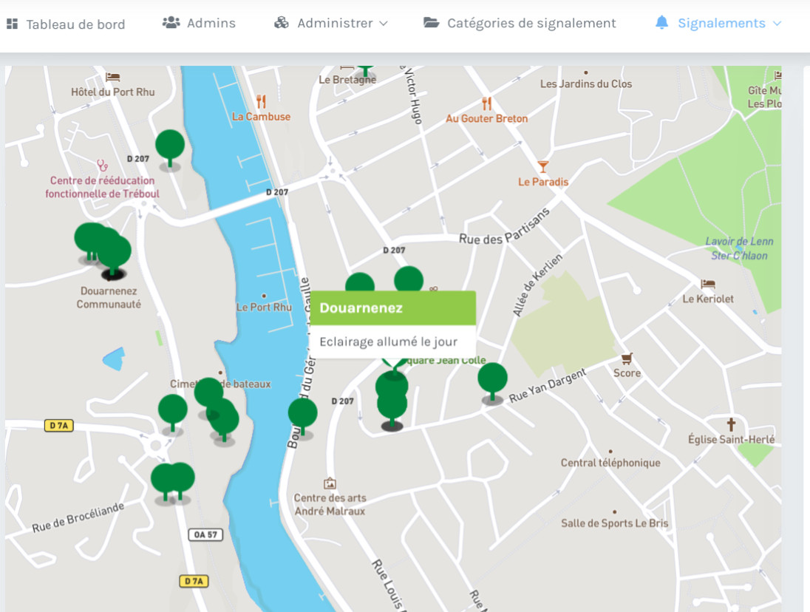Image resolution: width=810 pixels, height=612 pixels.
Task: Expand the Administrer dropdown chevron
Action: pos(383,24)
